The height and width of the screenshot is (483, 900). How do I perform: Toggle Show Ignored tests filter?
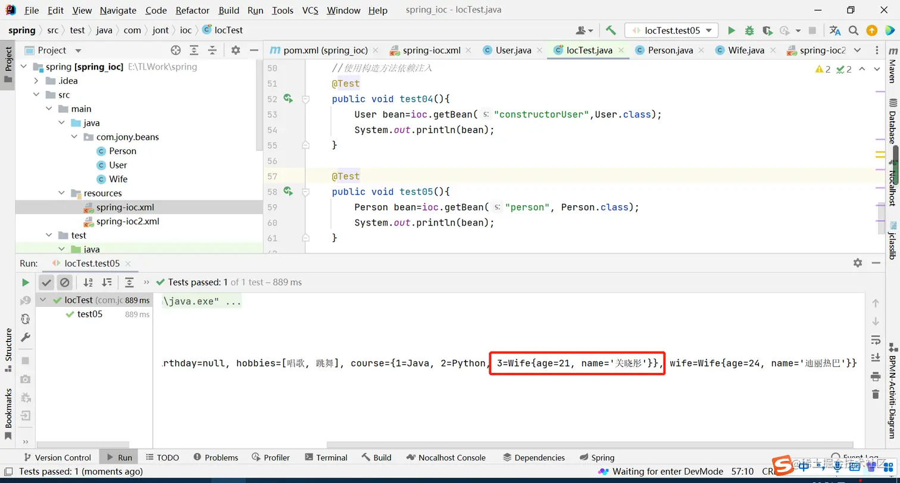click(x=65, y=283)
